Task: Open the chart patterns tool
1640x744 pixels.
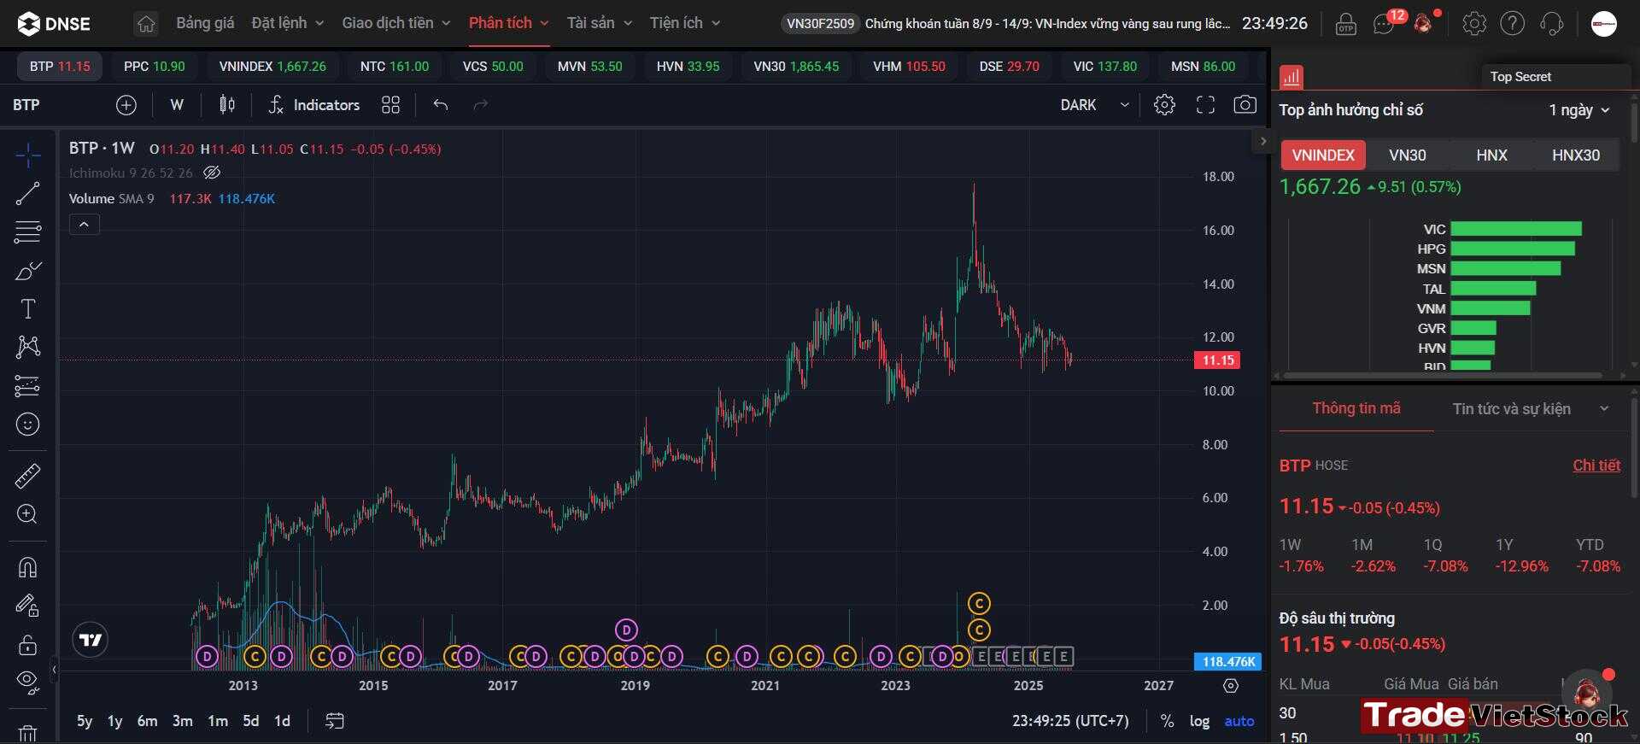Action: point(27,347)
